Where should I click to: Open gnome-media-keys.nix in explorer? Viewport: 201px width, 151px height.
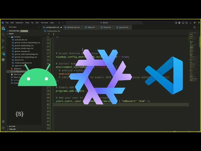click(24, 48)
